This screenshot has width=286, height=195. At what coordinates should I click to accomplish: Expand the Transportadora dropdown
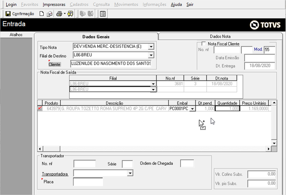click(x=130, y=173)
